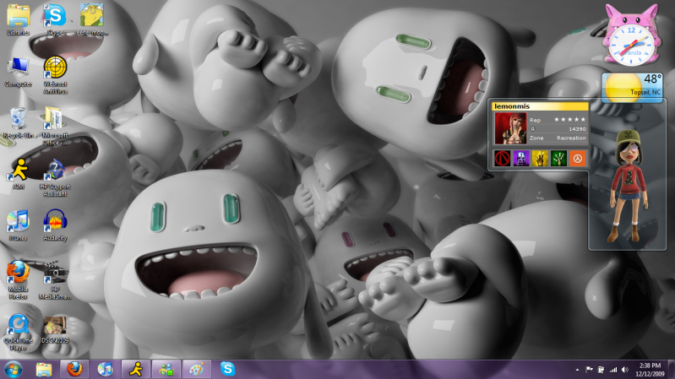Select the Recycle Bin icon
The width and height of the screenshot is (675, 379).
pyautogui.click(x=18, y=122)
